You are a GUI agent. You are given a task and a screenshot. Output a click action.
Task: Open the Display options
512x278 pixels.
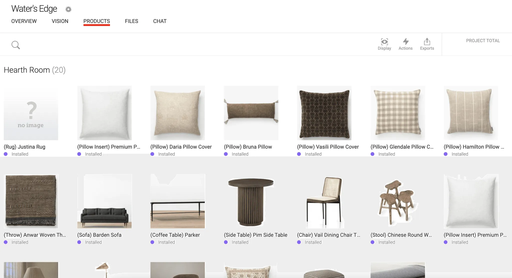click(x=384, y=44)
